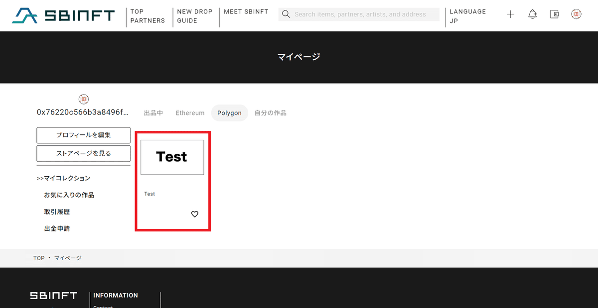Open the wallet icon in the header
Screen dimensions: 598x308
click(555, 14)
